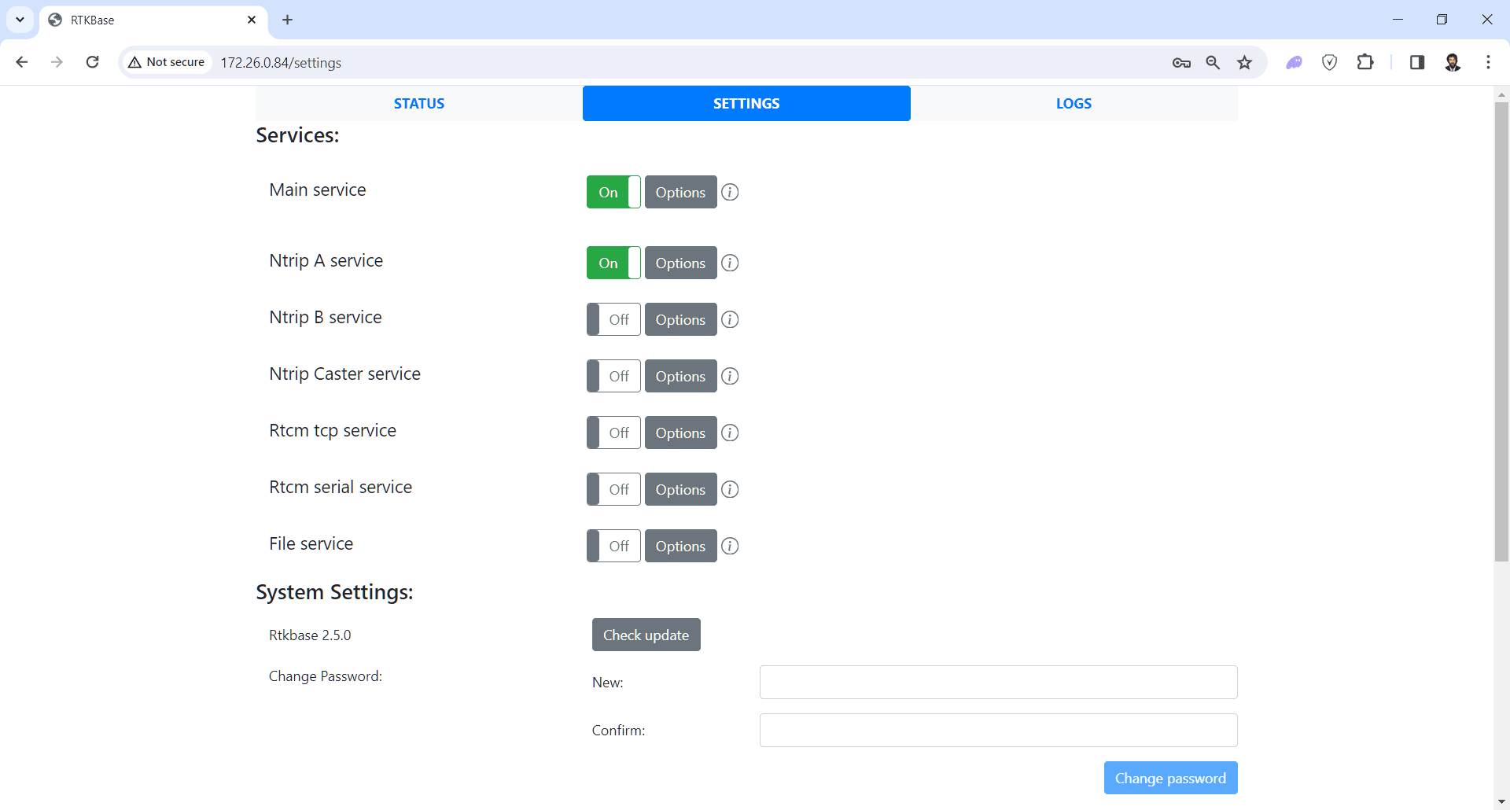Open info icon for Main service
Viewport: 1510px width, 810px height.
(730, 192)
